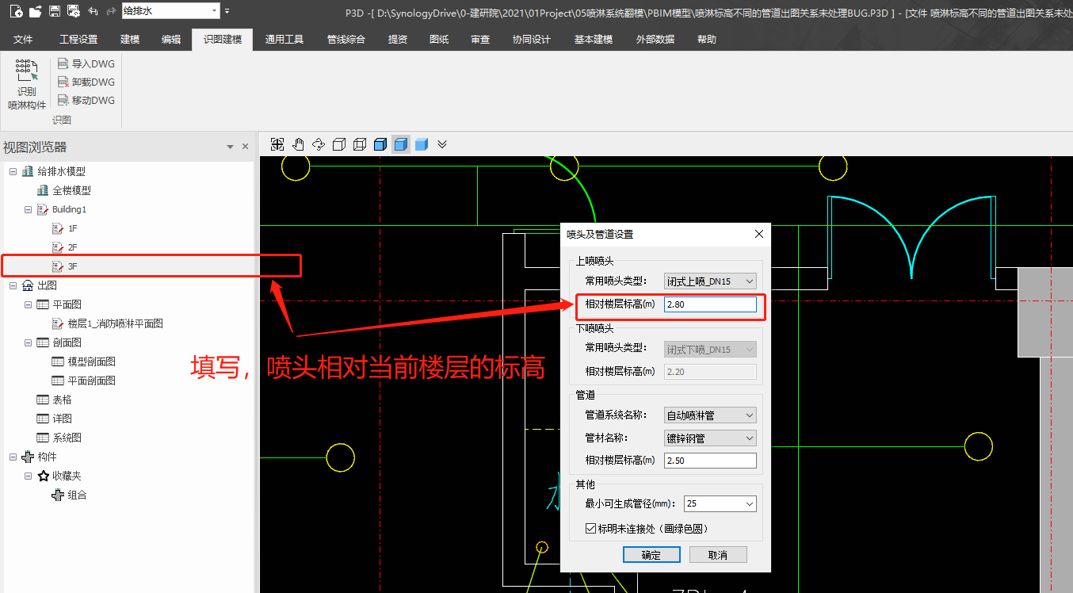Image resolution: width=1073 pixels, height=593 pixels.
Task: Click the 全楼模型 building icon
Action: point(43,190)
